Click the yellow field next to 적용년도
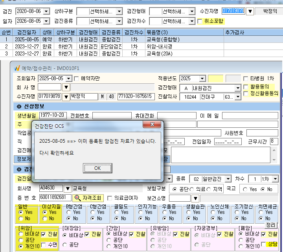283x252 pixels. 215,79
